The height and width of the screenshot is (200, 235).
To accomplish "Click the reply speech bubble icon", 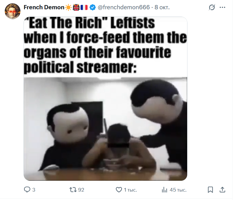I will pyautogui.click(x=27, y=190).
